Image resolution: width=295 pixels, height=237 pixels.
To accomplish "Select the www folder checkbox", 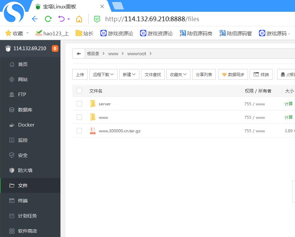I will [79, 117].
